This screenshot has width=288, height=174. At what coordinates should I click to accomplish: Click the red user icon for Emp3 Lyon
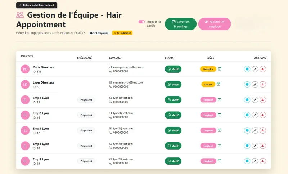(x=263, y=130)
